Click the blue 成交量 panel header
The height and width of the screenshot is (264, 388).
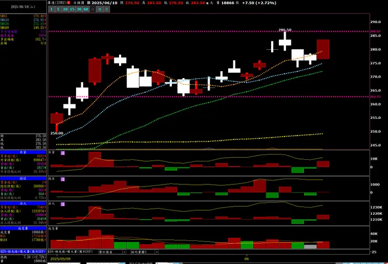coord(23,228)
